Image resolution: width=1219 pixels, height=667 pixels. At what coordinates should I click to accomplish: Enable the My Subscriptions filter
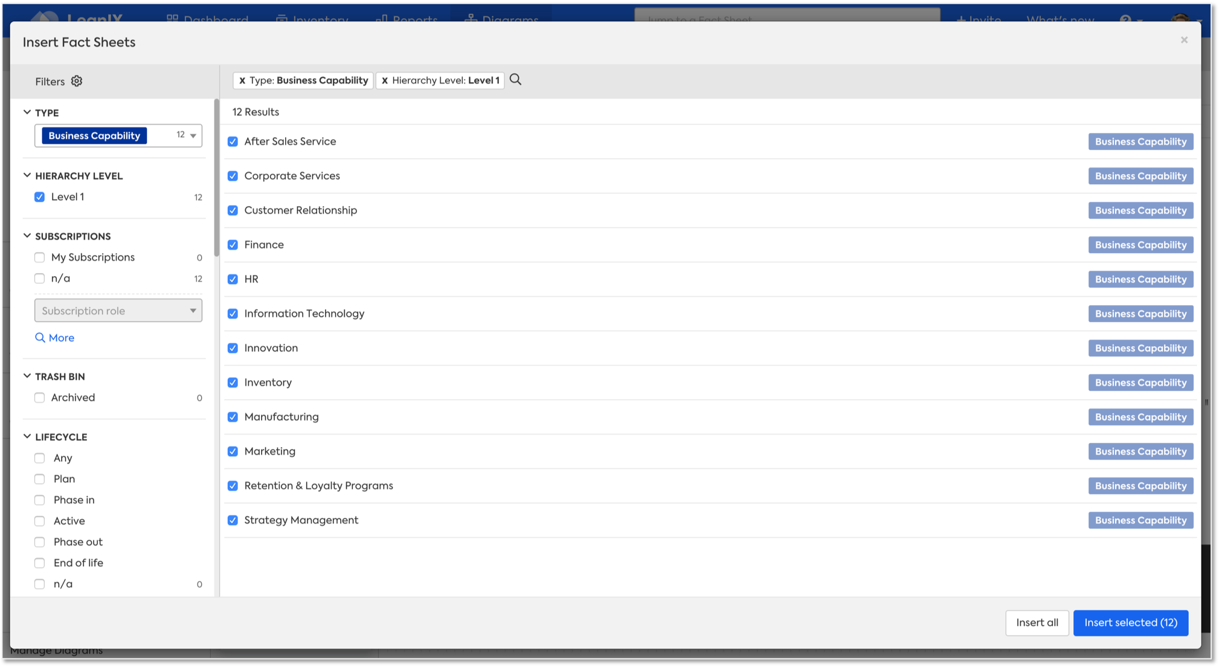[40, 257]
